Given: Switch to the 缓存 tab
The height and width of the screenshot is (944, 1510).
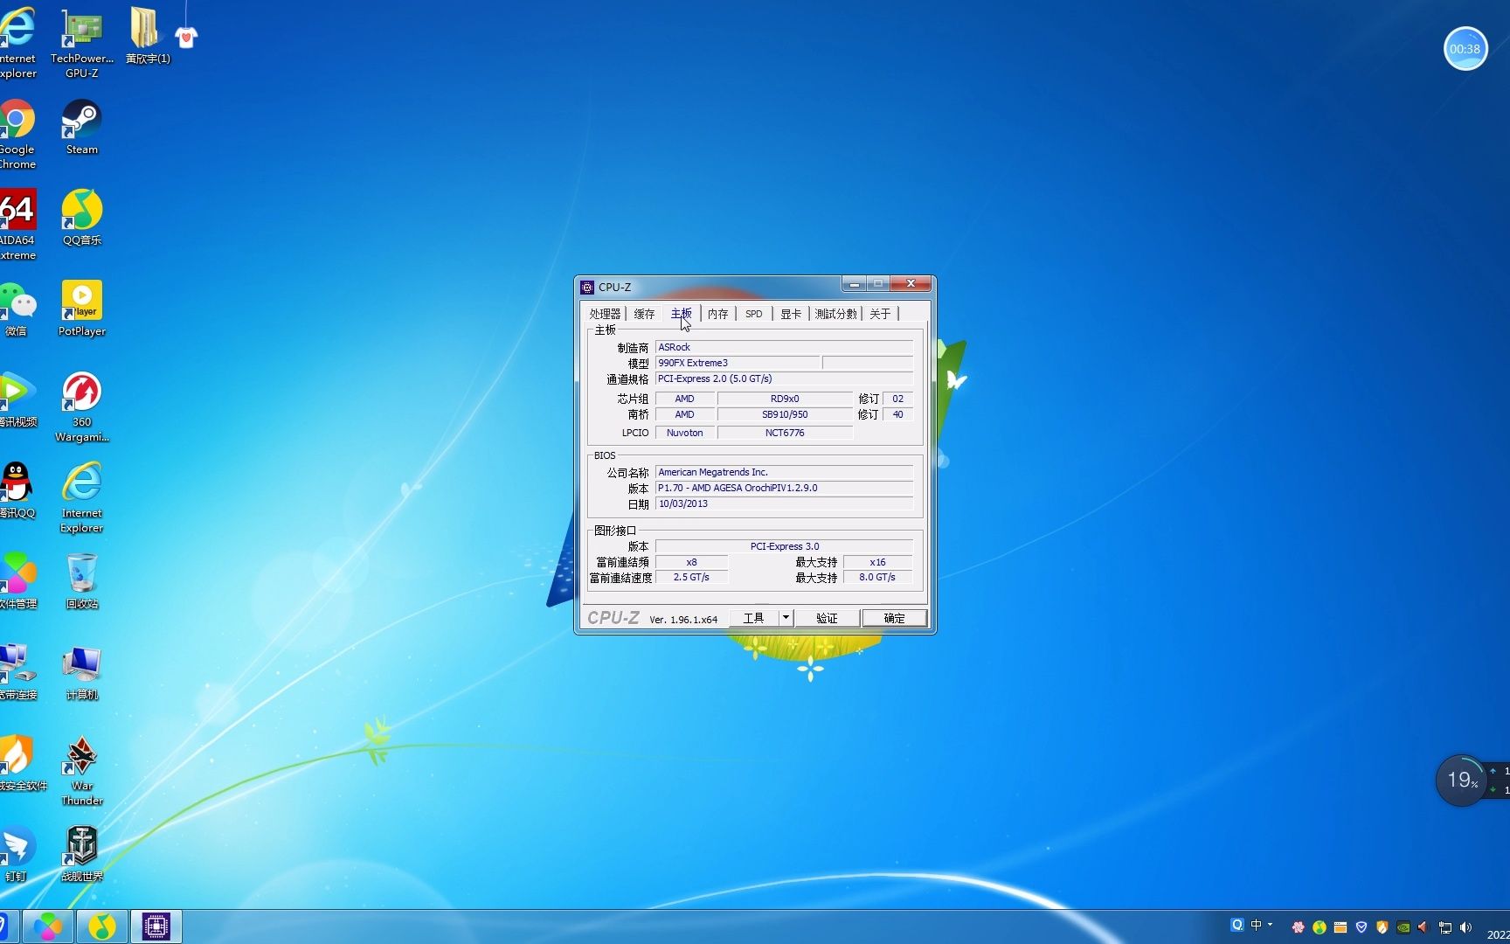Looking at the screenshot, I should point(645,314).
